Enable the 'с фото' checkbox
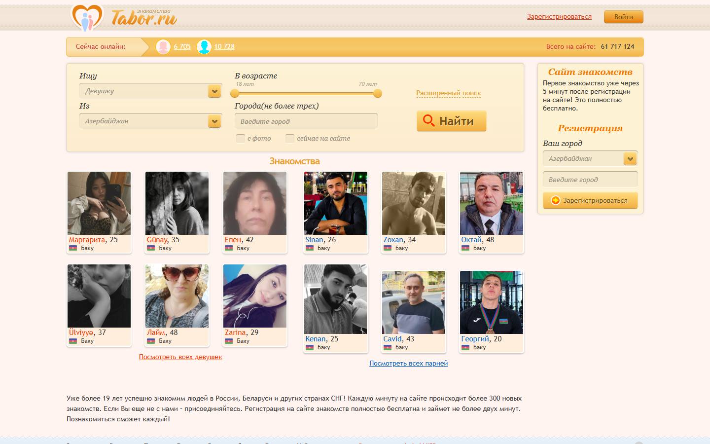The image size is (710, 444). [x=241, y=138]
